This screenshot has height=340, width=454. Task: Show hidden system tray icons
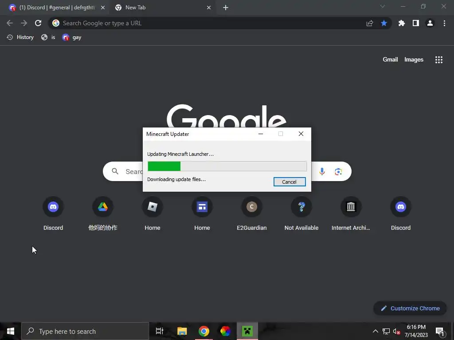click(375, 331)
